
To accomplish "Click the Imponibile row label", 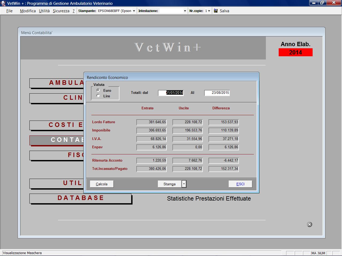I will (101, 130).
